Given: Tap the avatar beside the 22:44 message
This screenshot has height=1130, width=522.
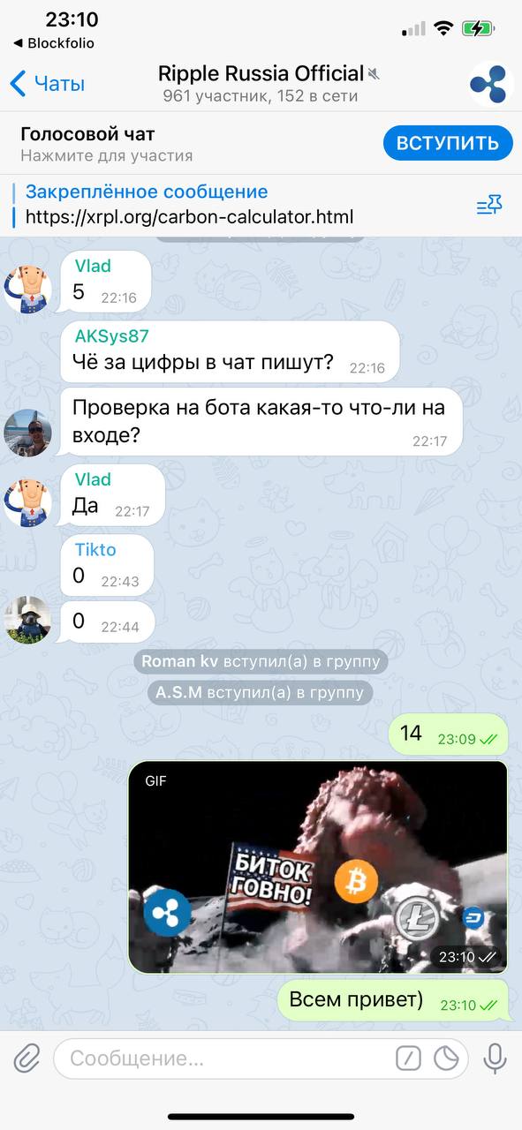Looking at the screenshot, I should point(28,620).
